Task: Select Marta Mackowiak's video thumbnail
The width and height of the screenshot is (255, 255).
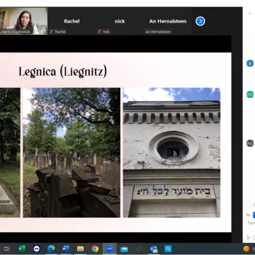Action: click(23, 21)
